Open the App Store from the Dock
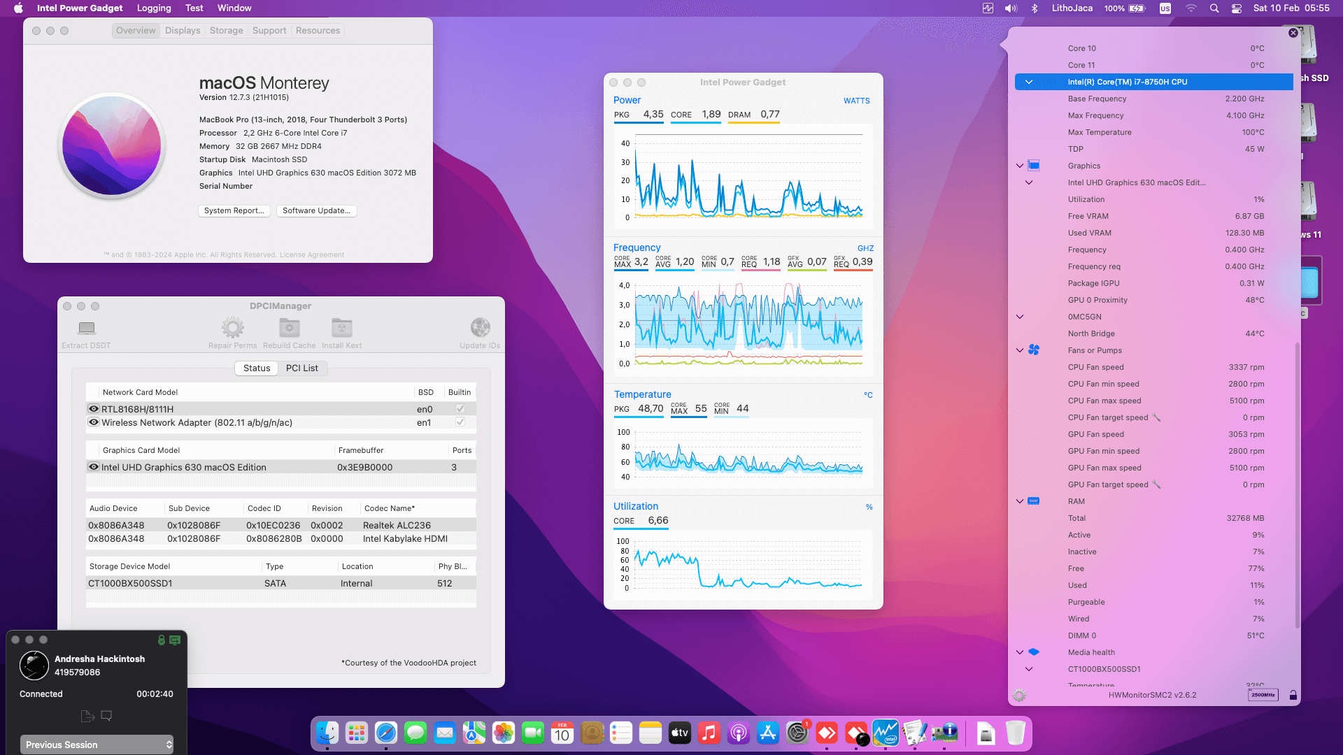The image size is (1343, 755). 768,733
